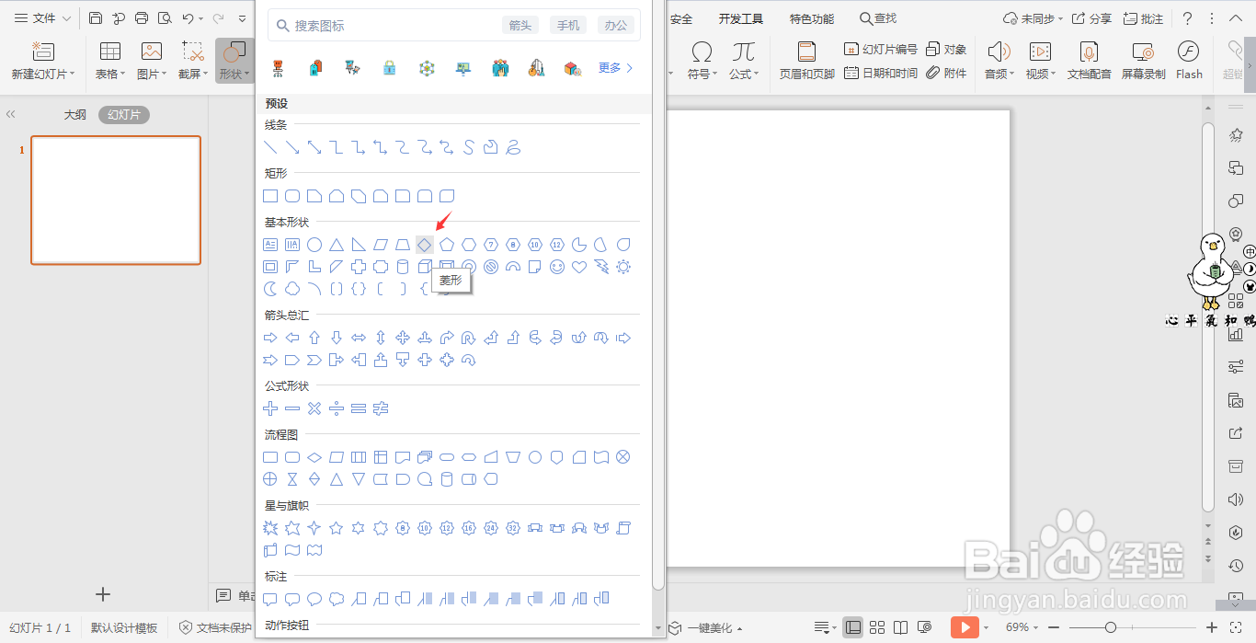Screen dimensions: 1256x643
Task: Select the cloud callout in 标注
Action: pyautogui.click(x=337, y=599)
